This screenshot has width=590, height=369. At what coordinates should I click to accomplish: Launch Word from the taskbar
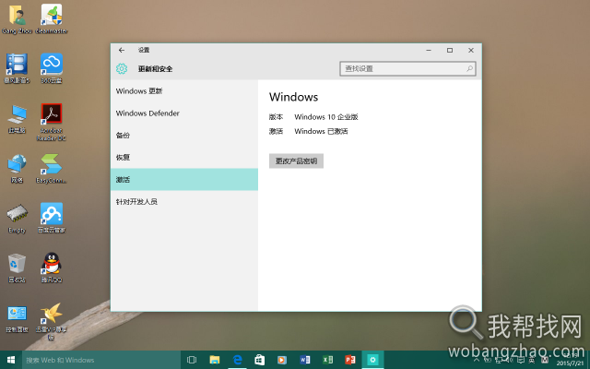pos(305,360)
